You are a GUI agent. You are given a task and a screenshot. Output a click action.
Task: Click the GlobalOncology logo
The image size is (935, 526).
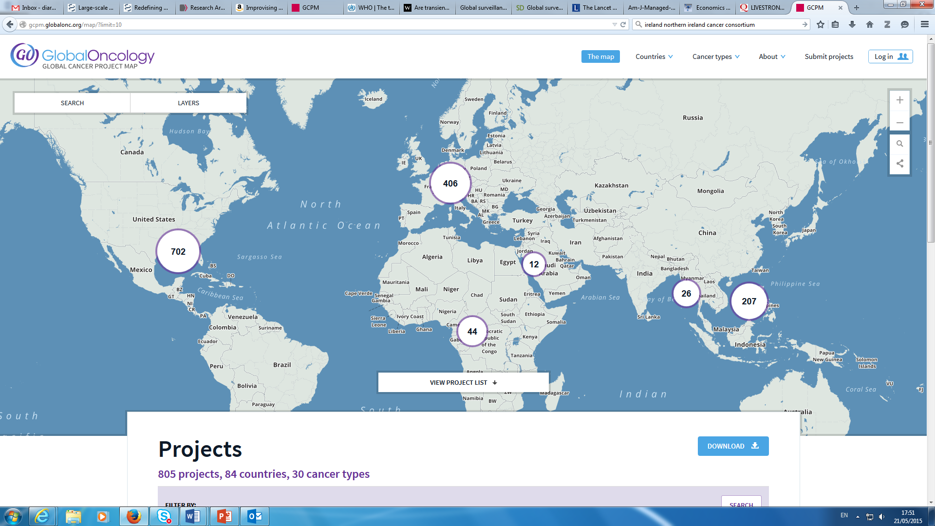82,56
